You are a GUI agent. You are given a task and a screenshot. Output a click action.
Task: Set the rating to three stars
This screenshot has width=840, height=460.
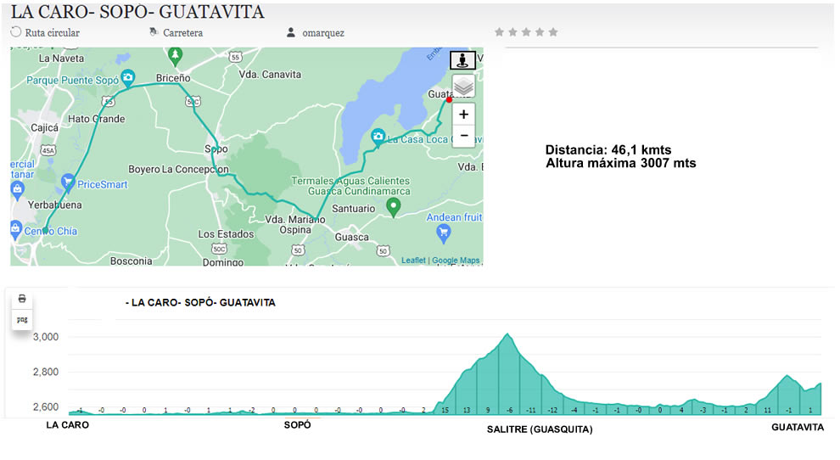coord(526,32)
